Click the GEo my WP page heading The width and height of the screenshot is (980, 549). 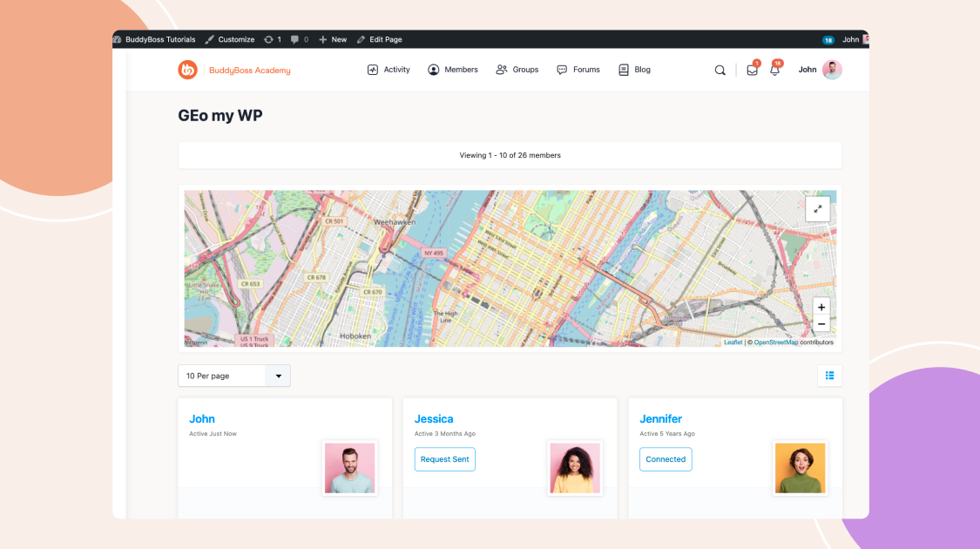(220, 116)
